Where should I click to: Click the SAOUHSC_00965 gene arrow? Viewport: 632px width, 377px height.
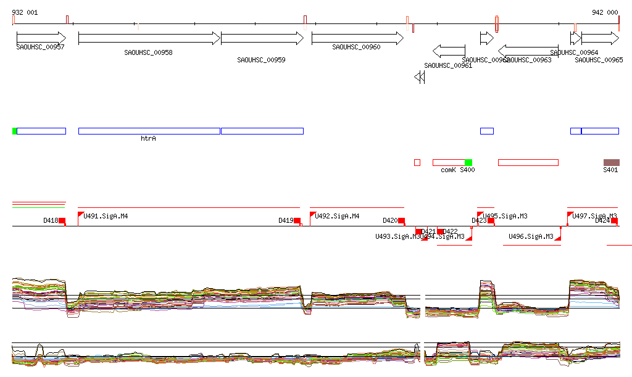pos(600,38)
